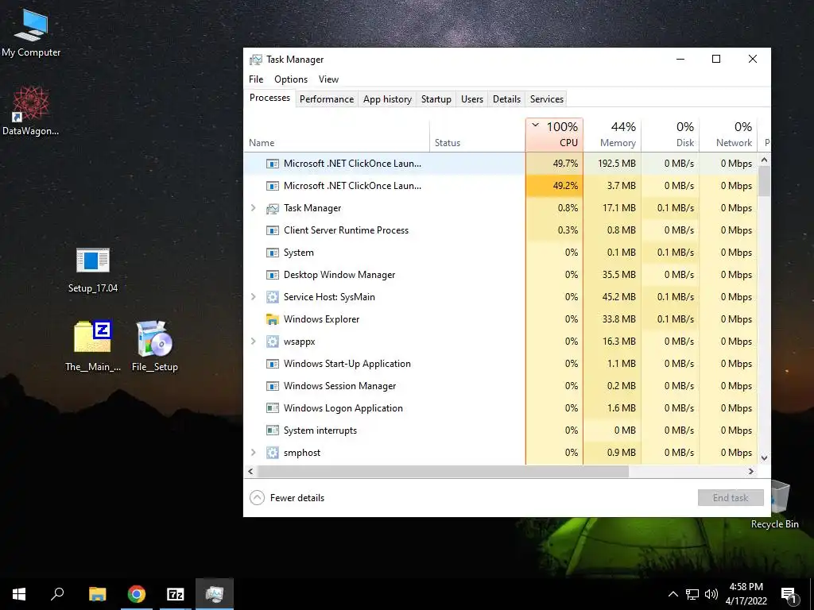
Task: Click Task Manager taskbar icon
Action: click(x=215, y=594)
